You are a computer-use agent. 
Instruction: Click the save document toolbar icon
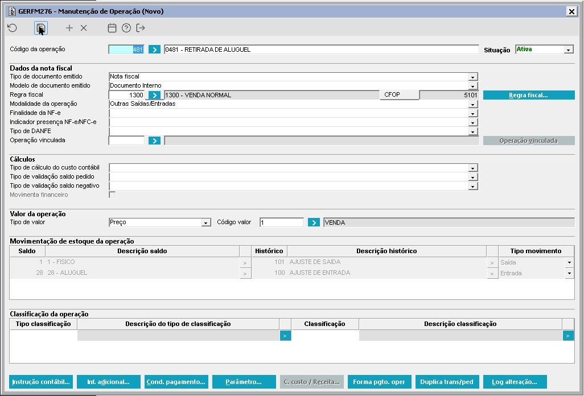point(40,28)
